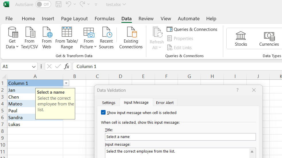
Task: Click Queries & Connections button
Action: pos(192,29)
